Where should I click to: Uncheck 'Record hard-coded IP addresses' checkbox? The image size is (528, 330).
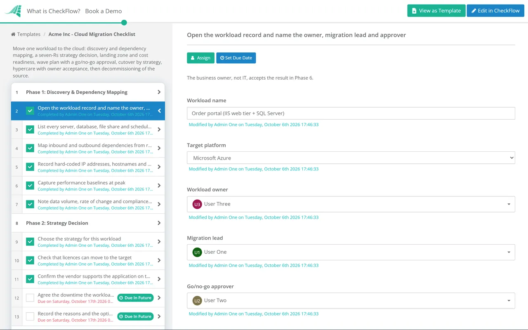pos(30,167)
